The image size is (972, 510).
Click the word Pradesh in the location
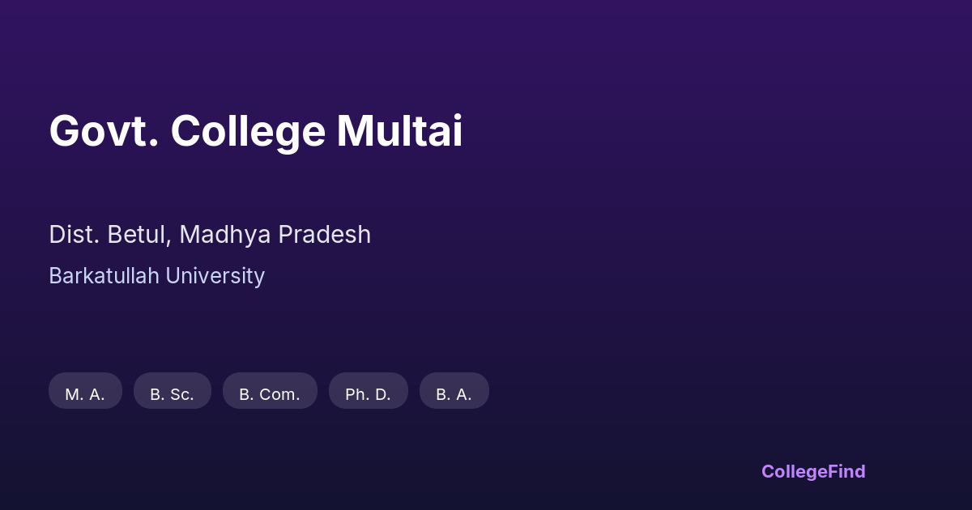(324, 235)
